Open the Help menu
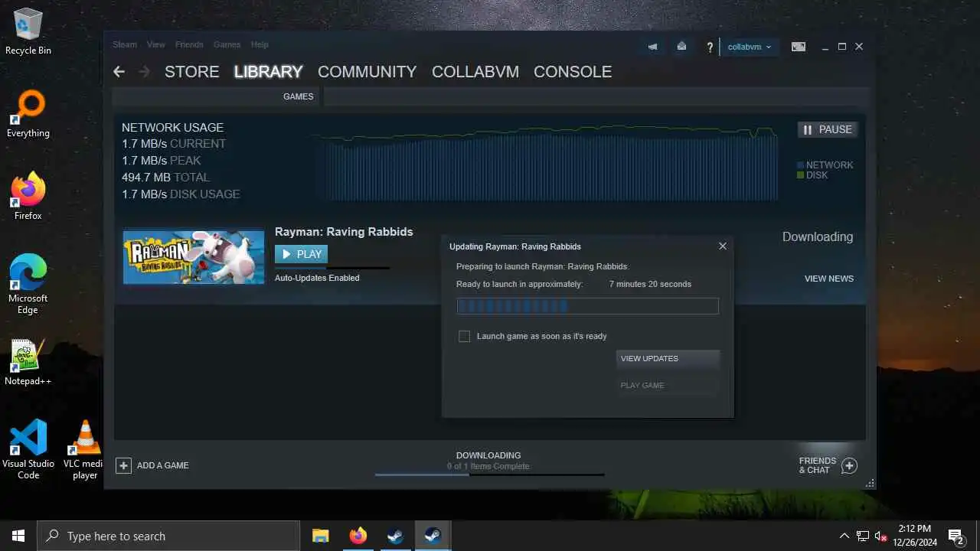The width and height of the screenshot is (980, 551). coord(260,44)
